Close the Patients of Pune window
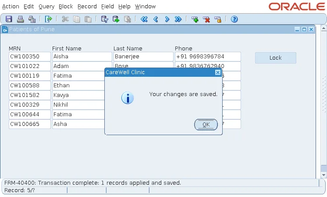The height and width of the screenshot is (197, 327). pyautogui.click(x=311, y=29)
